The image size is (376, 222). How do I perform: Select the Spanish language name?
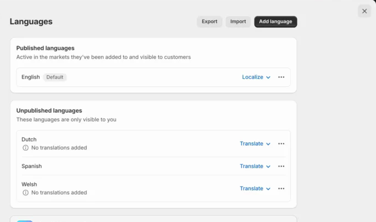tap(32, 166)
